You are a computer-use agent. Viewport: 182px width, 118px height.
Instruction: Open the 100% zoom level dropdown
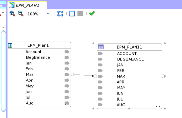(48, 14)
